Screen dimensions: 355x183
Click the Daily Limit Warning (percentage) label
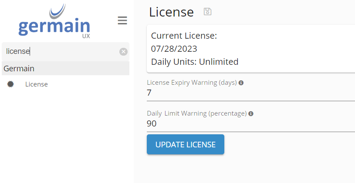[x=197, y=113]
